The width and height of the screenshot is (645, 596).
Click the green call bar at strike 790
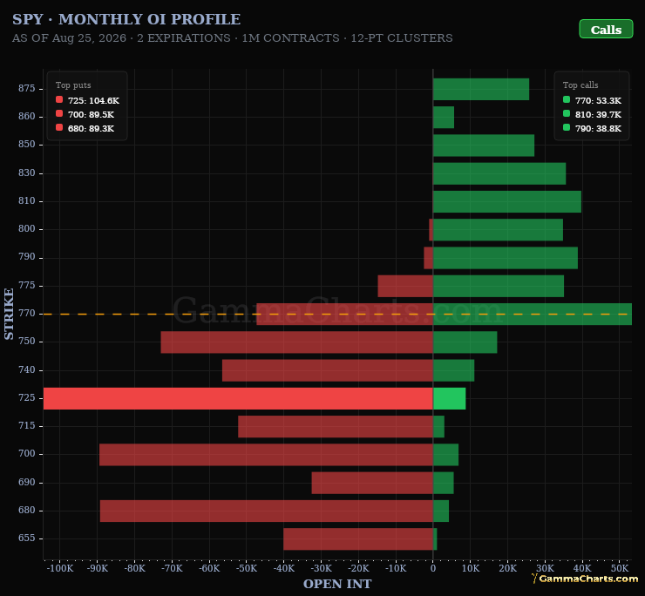coord(506,258)
